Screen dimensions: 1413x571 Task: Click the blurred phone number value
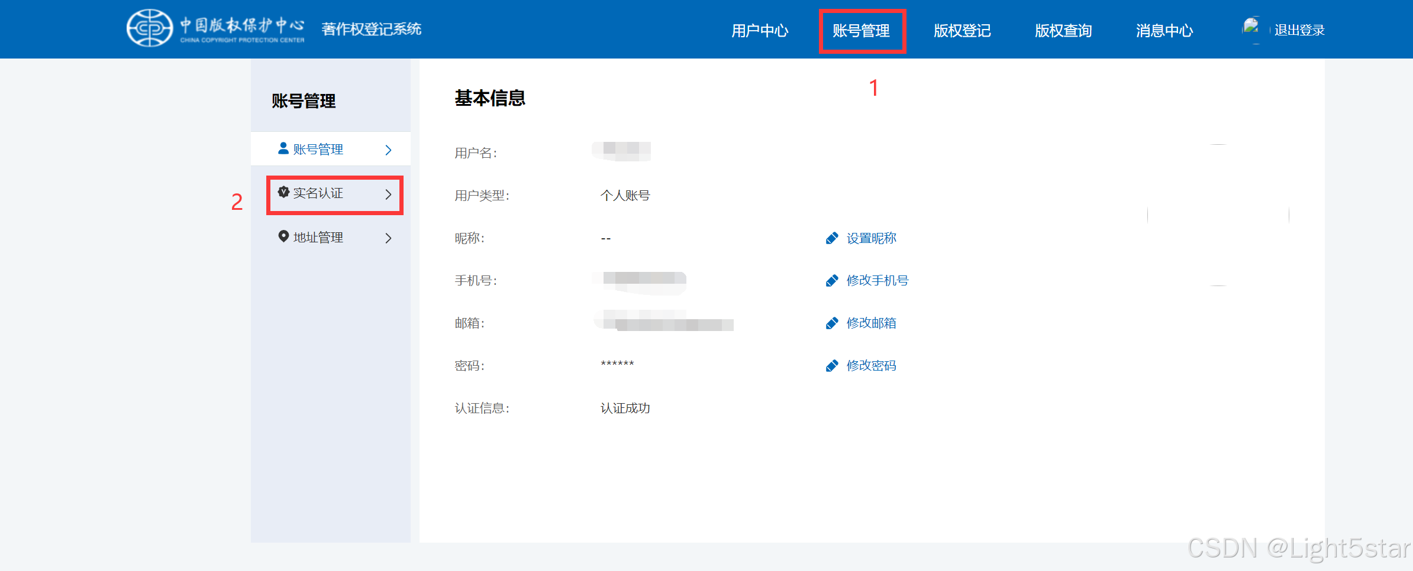point(639,283)
